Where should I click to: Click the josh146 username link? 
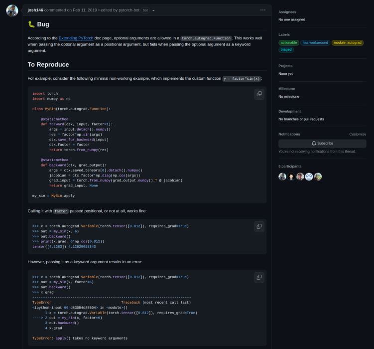pyautogui.click(x=35, y=10)
